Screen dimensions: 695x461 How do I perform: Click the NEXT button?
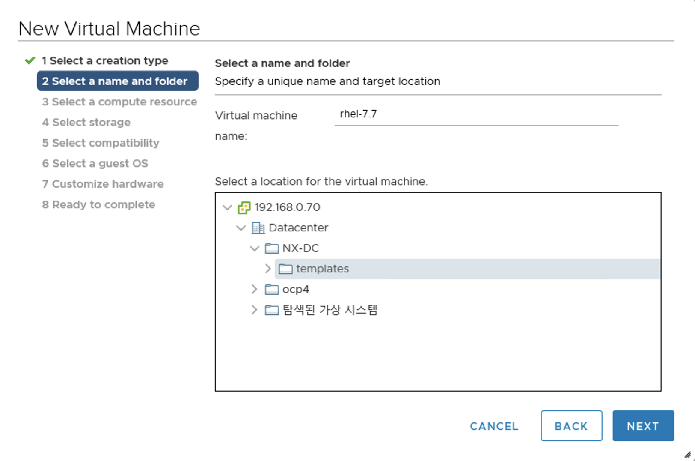(643, 426)
